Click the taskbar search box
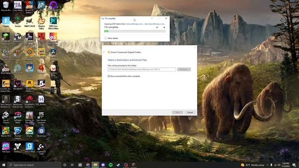Viewport: 299px width, 168px height. pos(34,165)
